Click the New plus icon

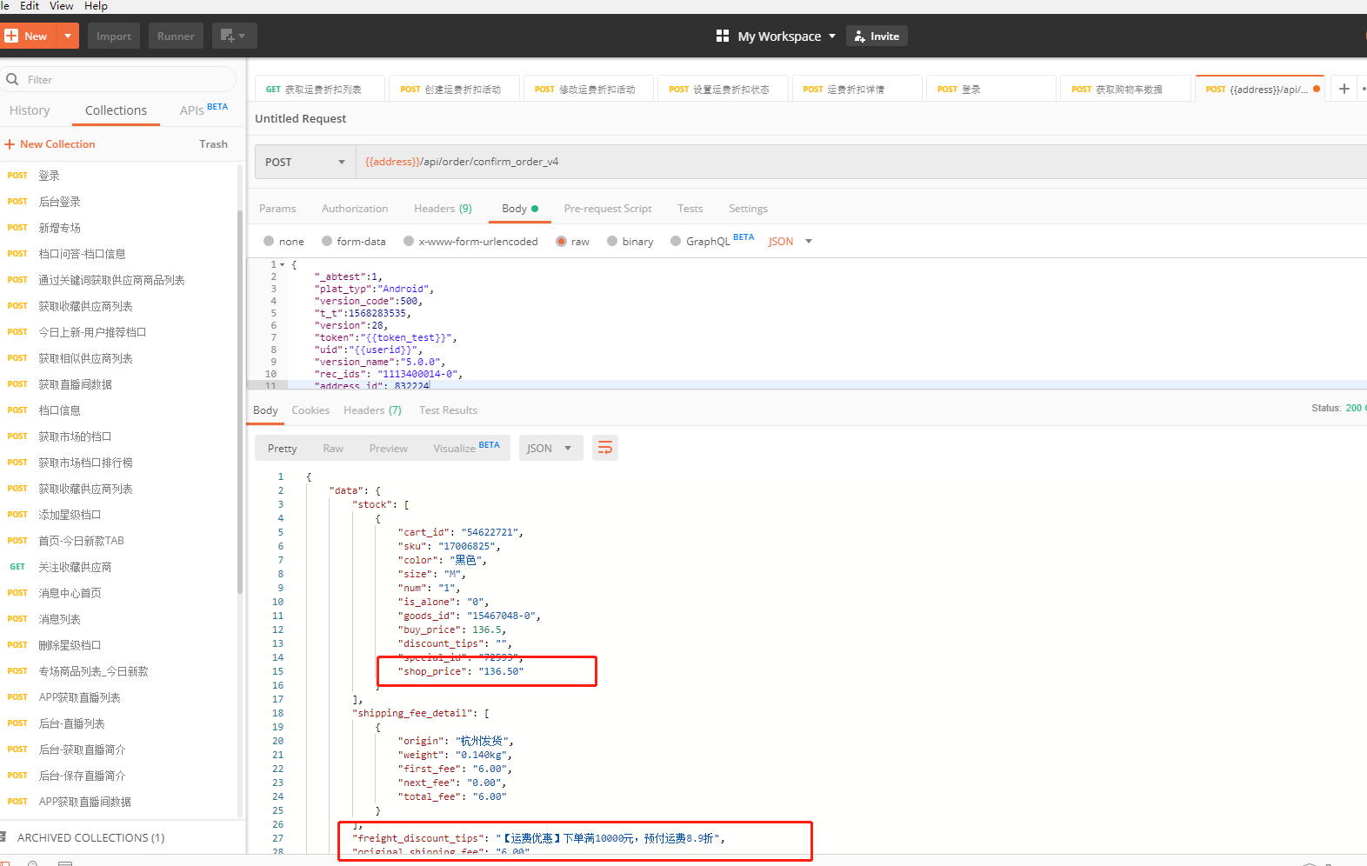click(x=11, y=36)
